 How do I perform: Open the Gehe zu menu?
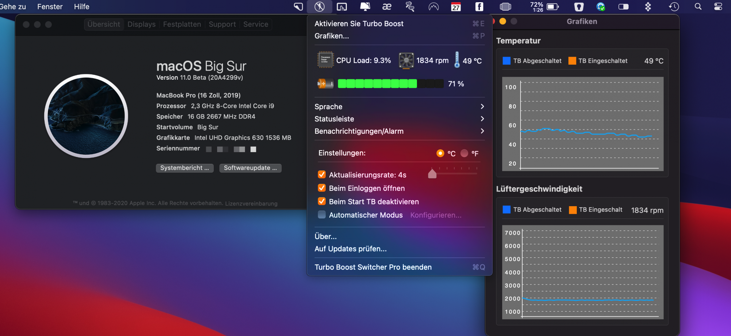pyautogui.click(x=13, y=7)
